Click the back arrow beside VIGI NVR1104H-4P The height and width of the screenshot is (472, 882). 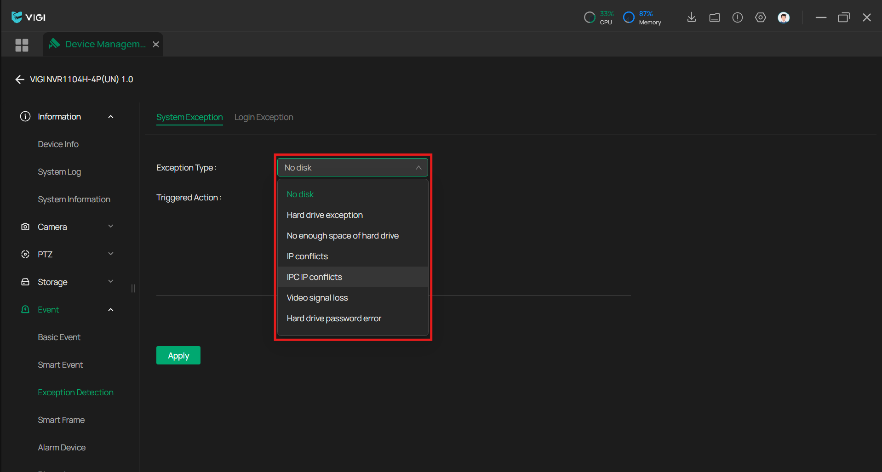pos(20,80)
